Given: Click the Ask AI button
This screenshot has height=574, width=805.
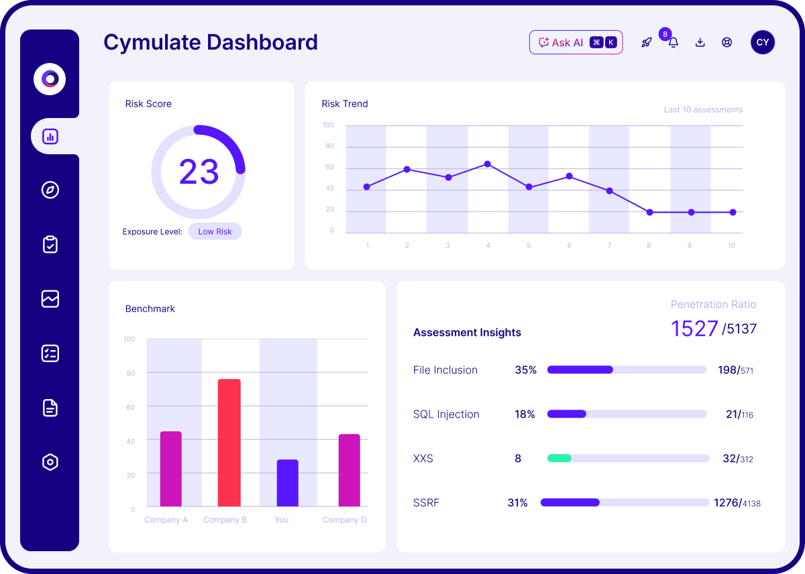Looking at the screenshot, I should point(576,42).
